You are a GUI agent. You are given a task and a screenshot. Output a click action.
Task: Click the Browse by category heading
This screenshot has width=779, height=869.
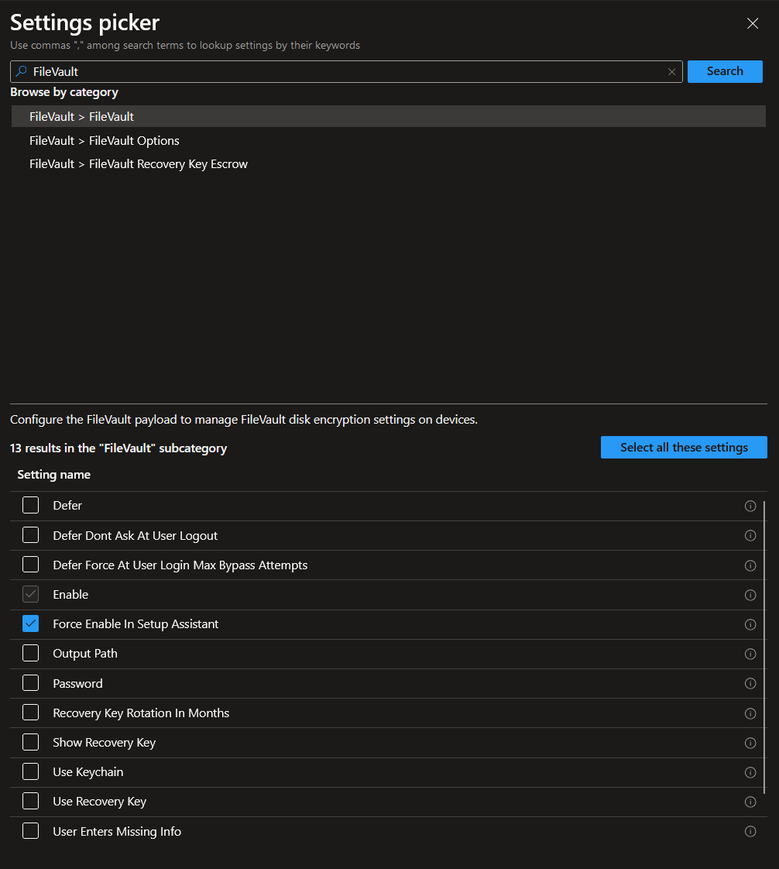click(64, 92)
